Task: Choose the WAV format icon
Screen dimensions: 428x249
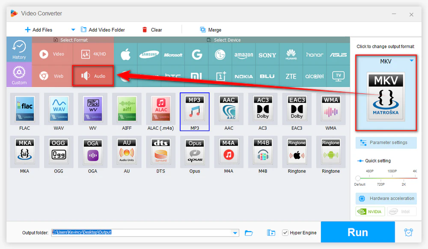Action: point(59,109)
